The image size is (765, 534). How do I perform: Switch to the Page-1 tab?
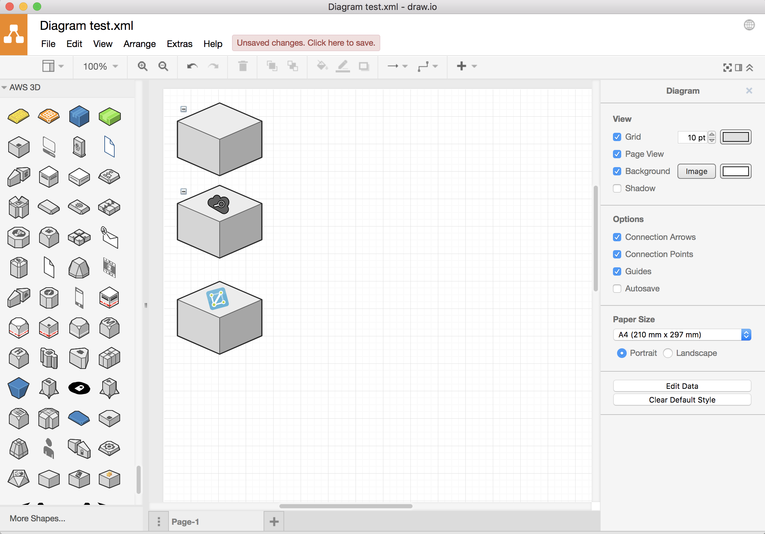tap(185, 522)
